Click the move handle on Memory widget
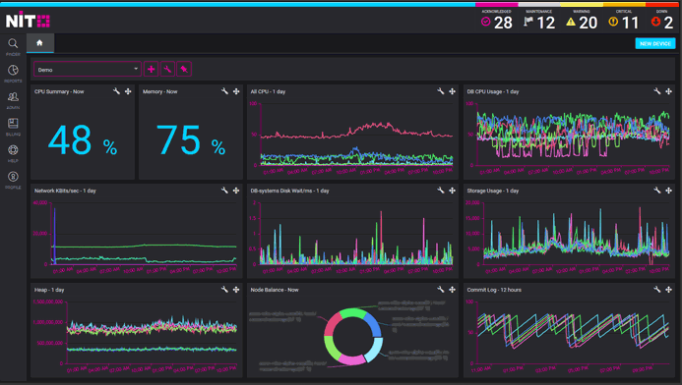 click(x=236, y=91)
